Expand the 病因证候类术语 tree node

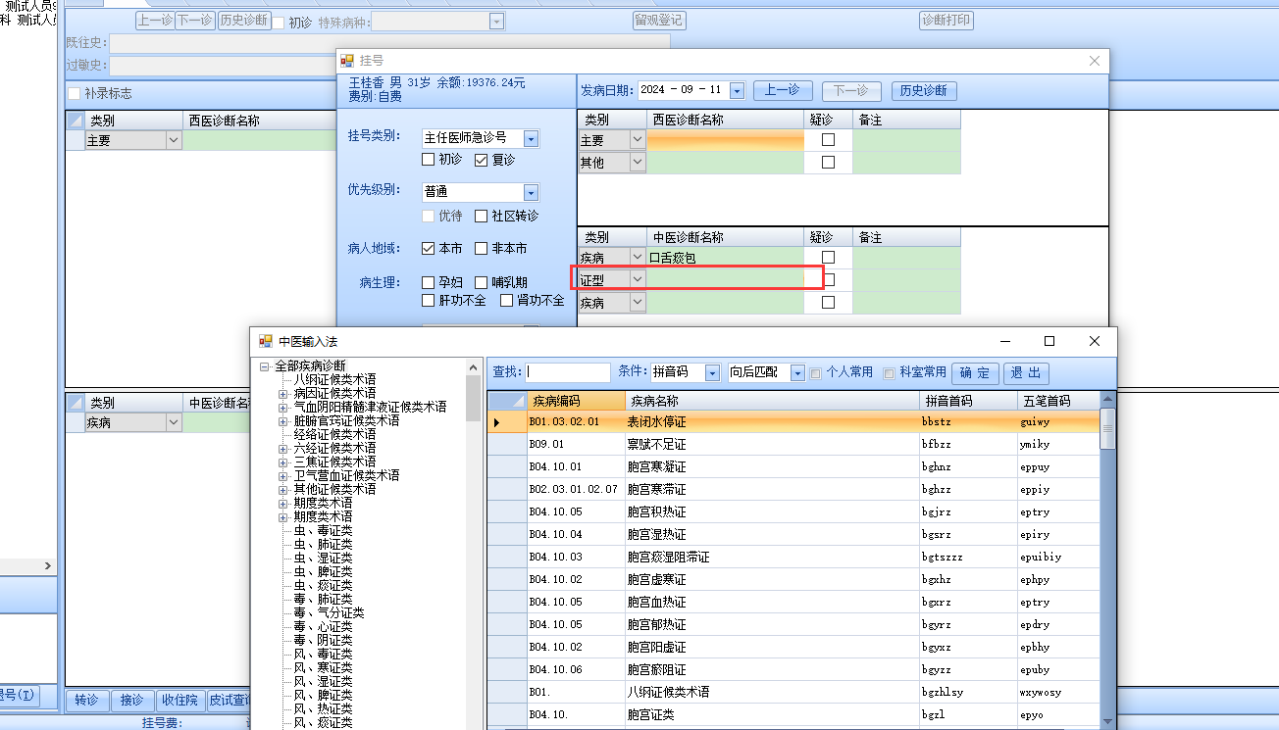click(283, 393)
